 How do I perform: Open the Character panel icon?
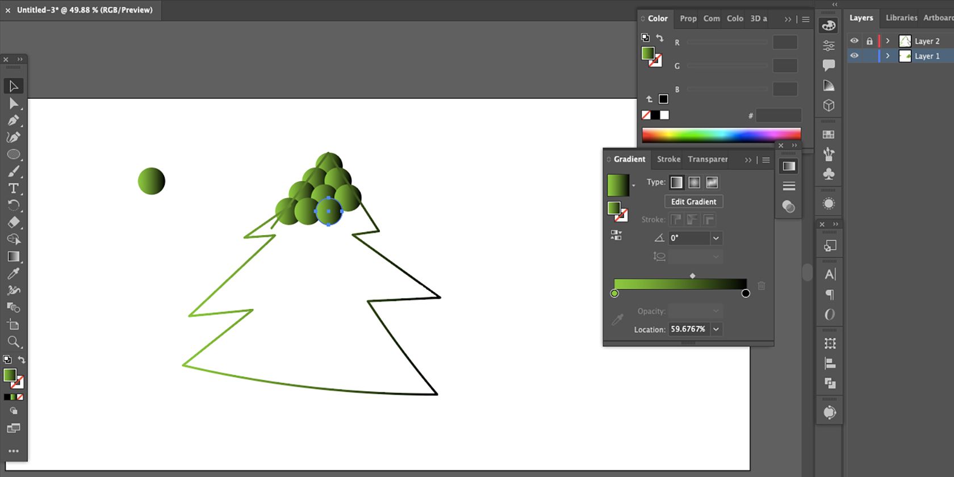click(830, 274)
